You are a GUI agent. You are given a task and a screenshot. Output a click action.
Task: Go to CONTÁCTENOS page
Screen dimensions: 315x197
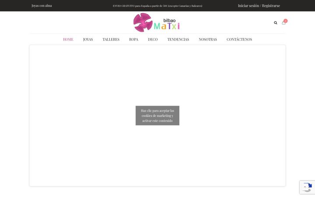pyautogui.click(x=239, y=39)
